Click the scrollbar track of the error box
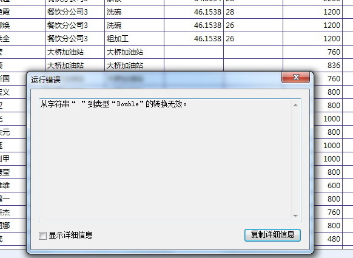This screenshot has height=258, width=353. pyautogui.click(x=295, y=160)
